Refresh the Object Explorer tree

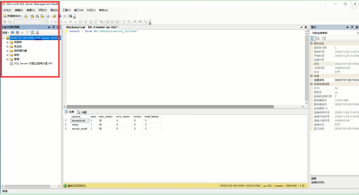[x=32, y=33]
